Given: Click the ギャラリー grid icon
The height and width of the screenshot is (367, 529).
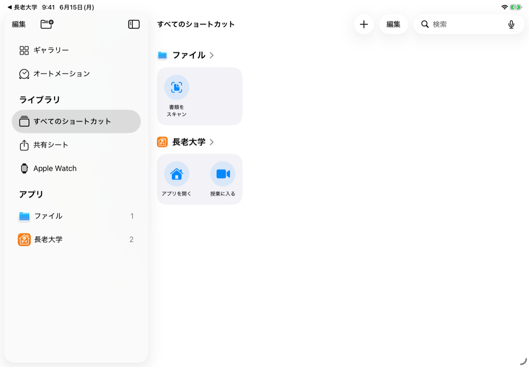Looking at the screenshot, I should (x=24, y=50).
